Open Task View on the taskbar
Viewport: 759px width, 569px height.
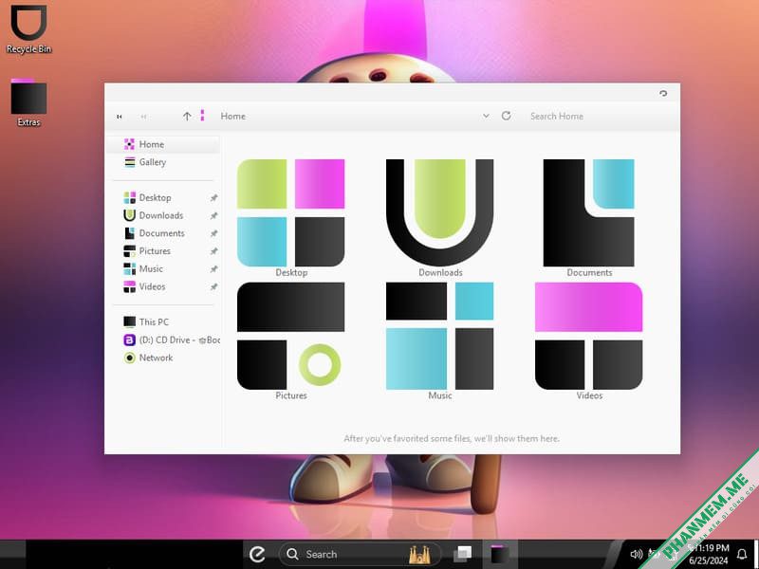(463, 554)
